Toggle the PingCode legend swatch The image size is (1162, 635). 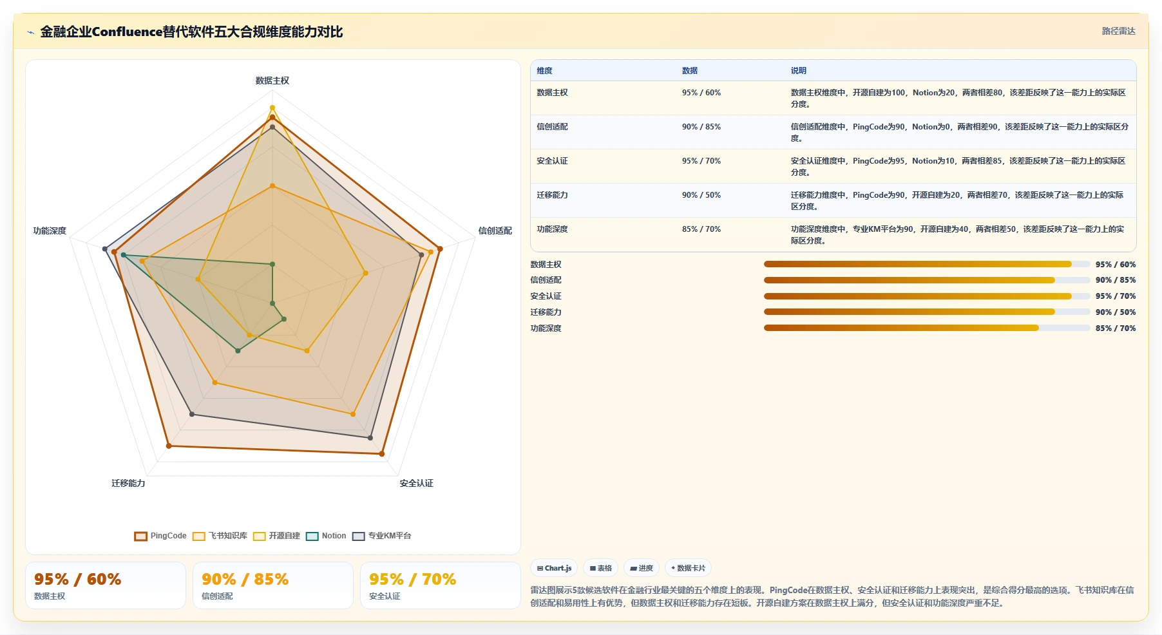(x=141, y=536)
